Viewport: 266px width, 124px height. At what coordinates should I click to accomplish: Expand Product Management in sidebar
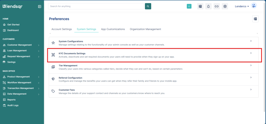click(x=21, y=77)
